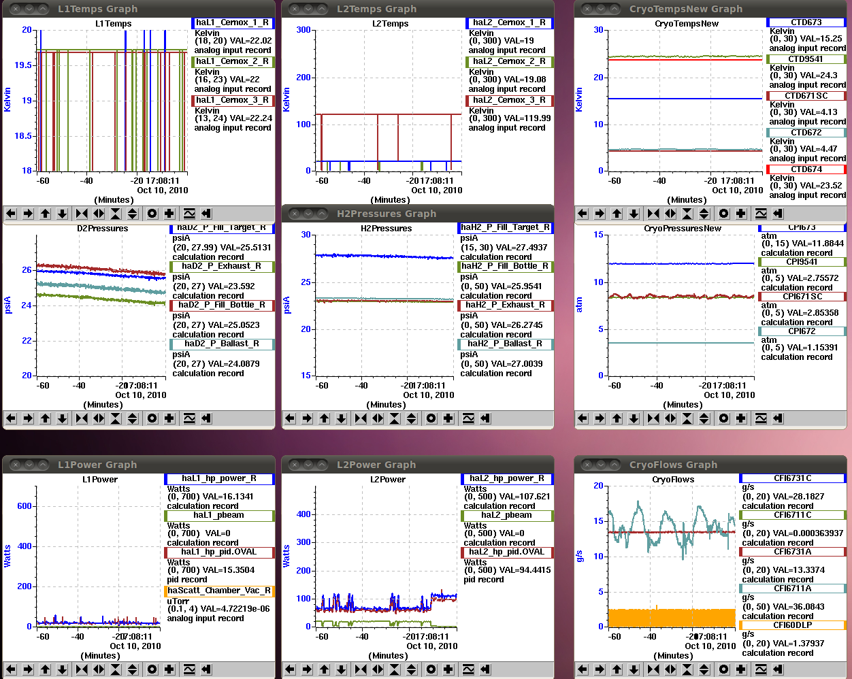Select haL1_pbeam curve legend button
The width and height of the screenshot is (852, 679).
(219, 516)
